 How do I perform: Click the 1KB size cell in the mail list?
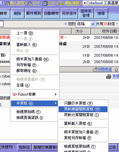(86, 55)
